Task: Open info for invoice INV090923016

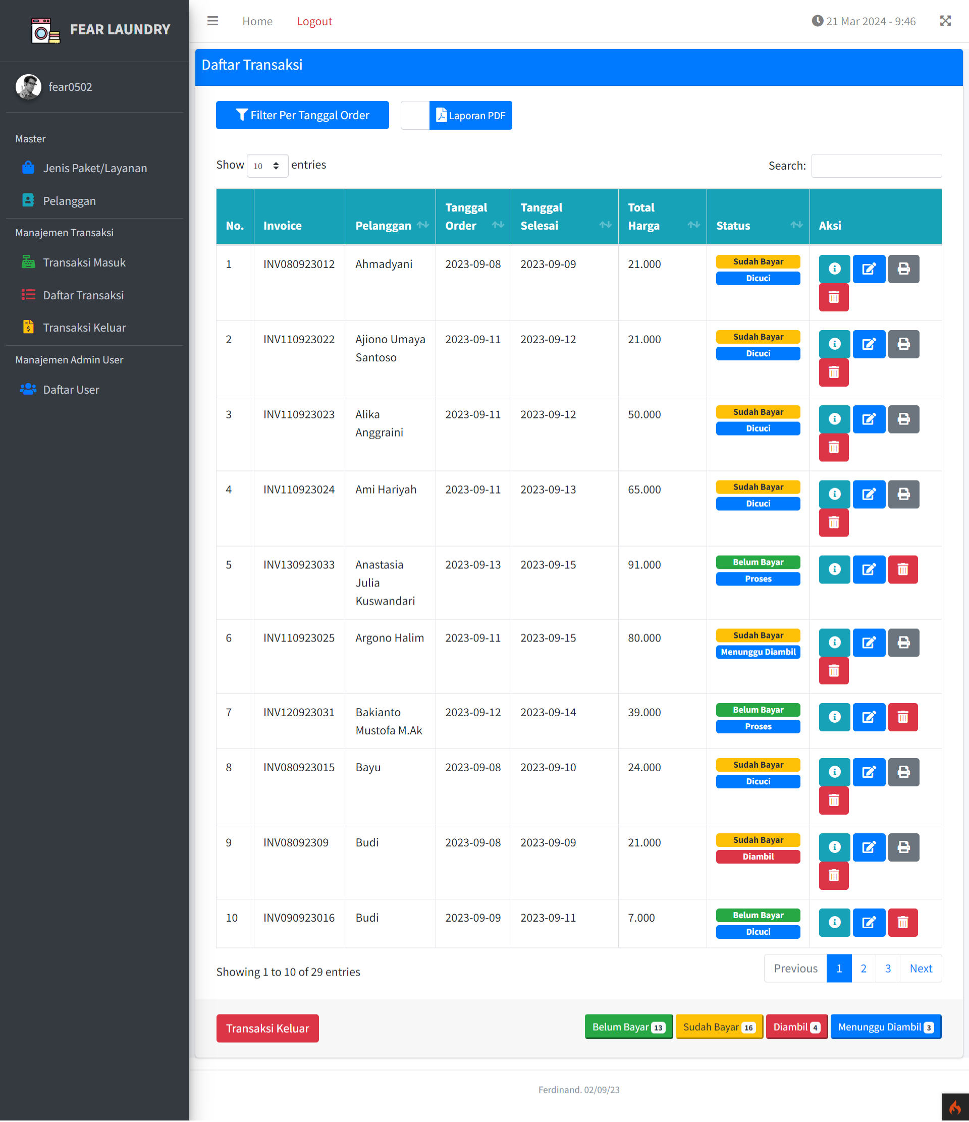Action: tap(834, 922)
